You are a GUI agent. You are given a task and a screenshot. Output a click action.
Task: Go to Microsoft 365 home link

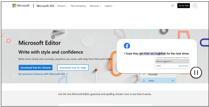(45, 6)
